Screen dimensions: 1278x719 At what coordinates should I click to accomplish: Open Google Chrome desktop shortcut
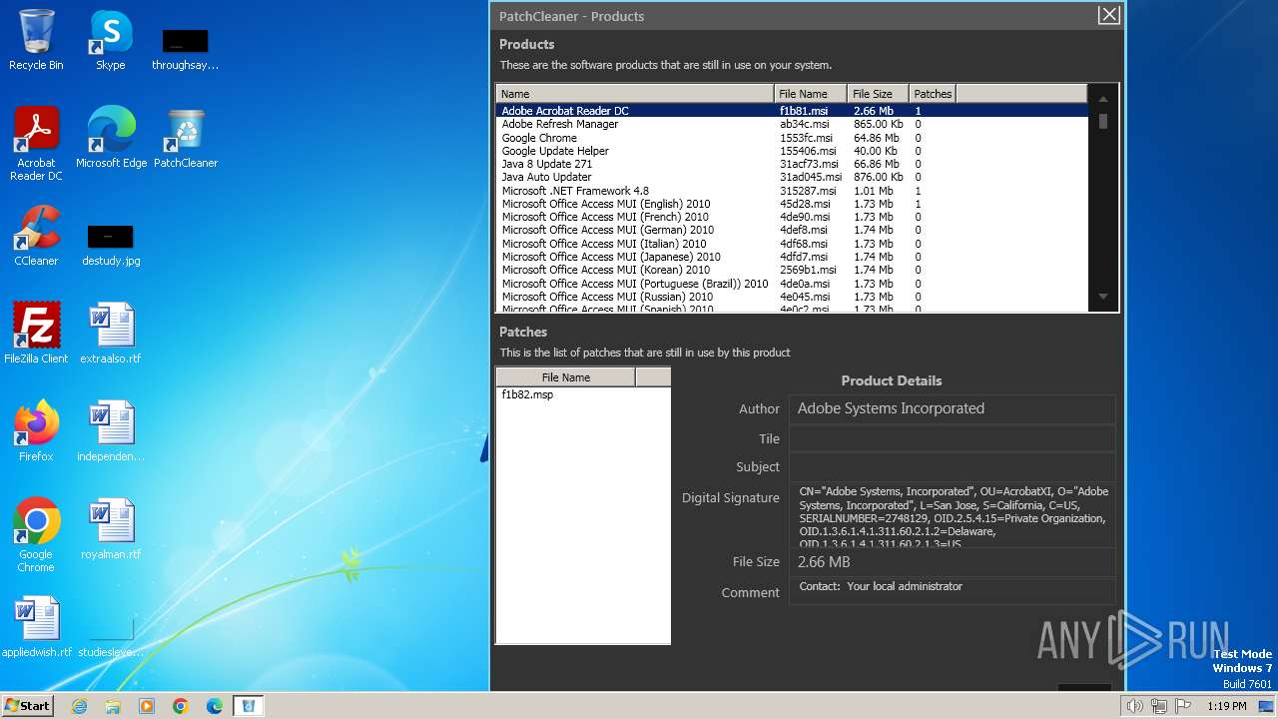(x=36, y=535)
